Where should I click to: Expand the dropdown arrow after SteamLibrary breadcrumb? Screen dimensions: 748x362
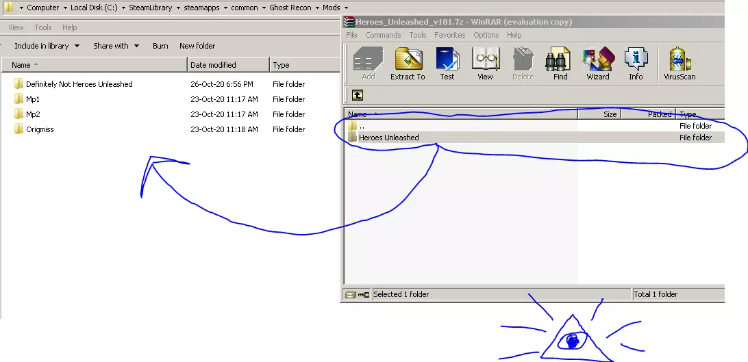(x=178, y=8)
